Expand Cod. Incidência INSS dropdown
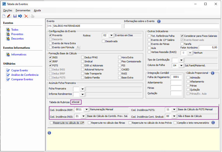The width and height of the screenshot is (222, 152). [x=83, y=116]
